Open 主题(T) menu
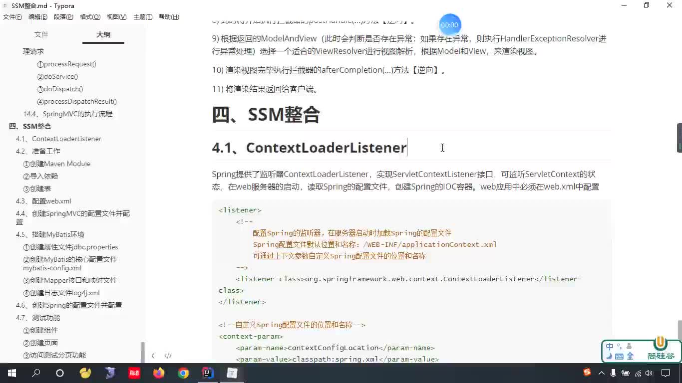The height and width of the screenshot is (383, 682). tap(143, 17)
